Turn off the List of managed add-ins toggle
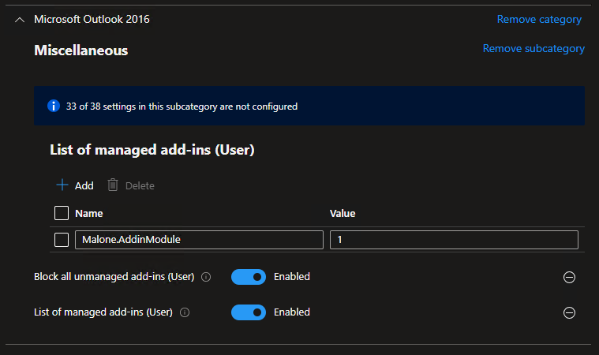Viewport: 599px width, 355px height. click(x=248, y=312)
